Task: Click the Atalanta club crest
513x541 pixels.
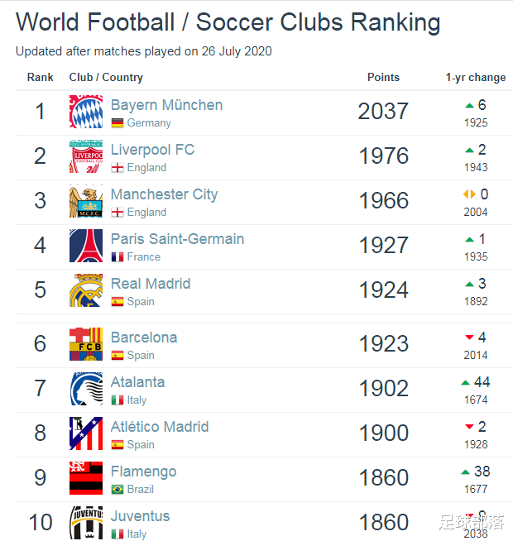Action: [86, 389]
